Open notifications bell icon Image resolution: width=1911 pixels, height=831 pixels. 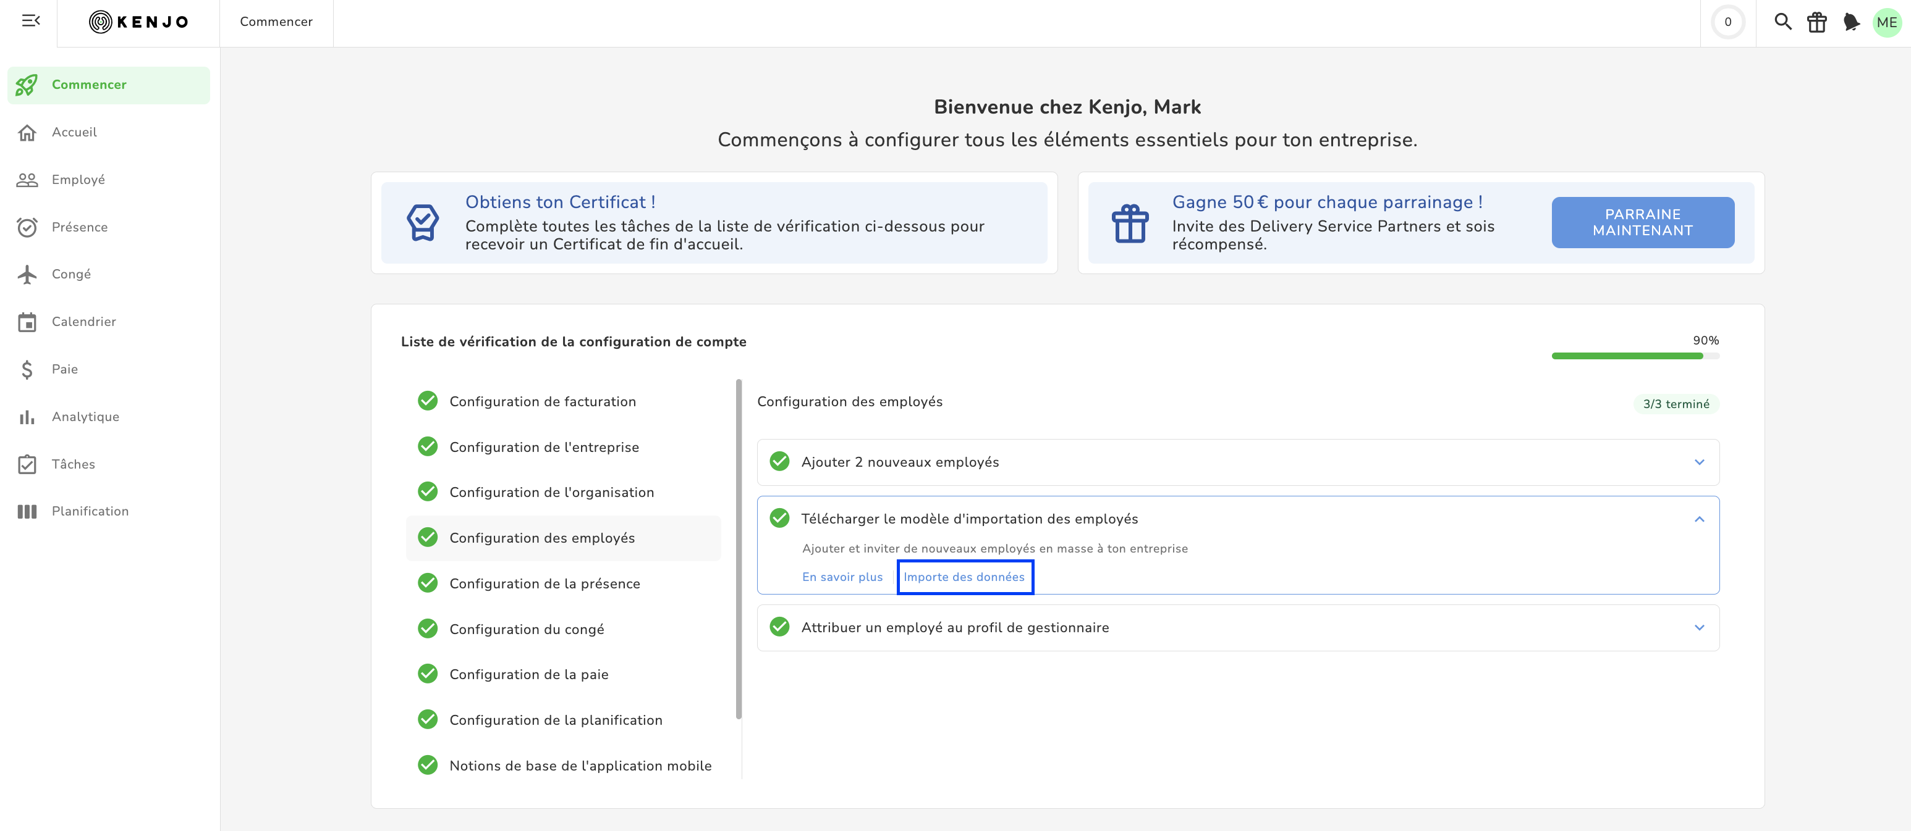click(1851, 22)
